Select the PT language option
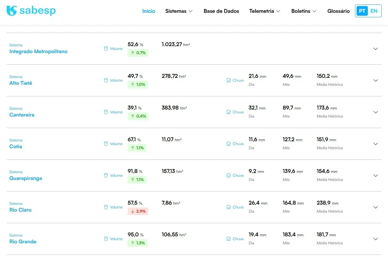The width and height of the screenshot is (388, 260). [x=362, y=11]
